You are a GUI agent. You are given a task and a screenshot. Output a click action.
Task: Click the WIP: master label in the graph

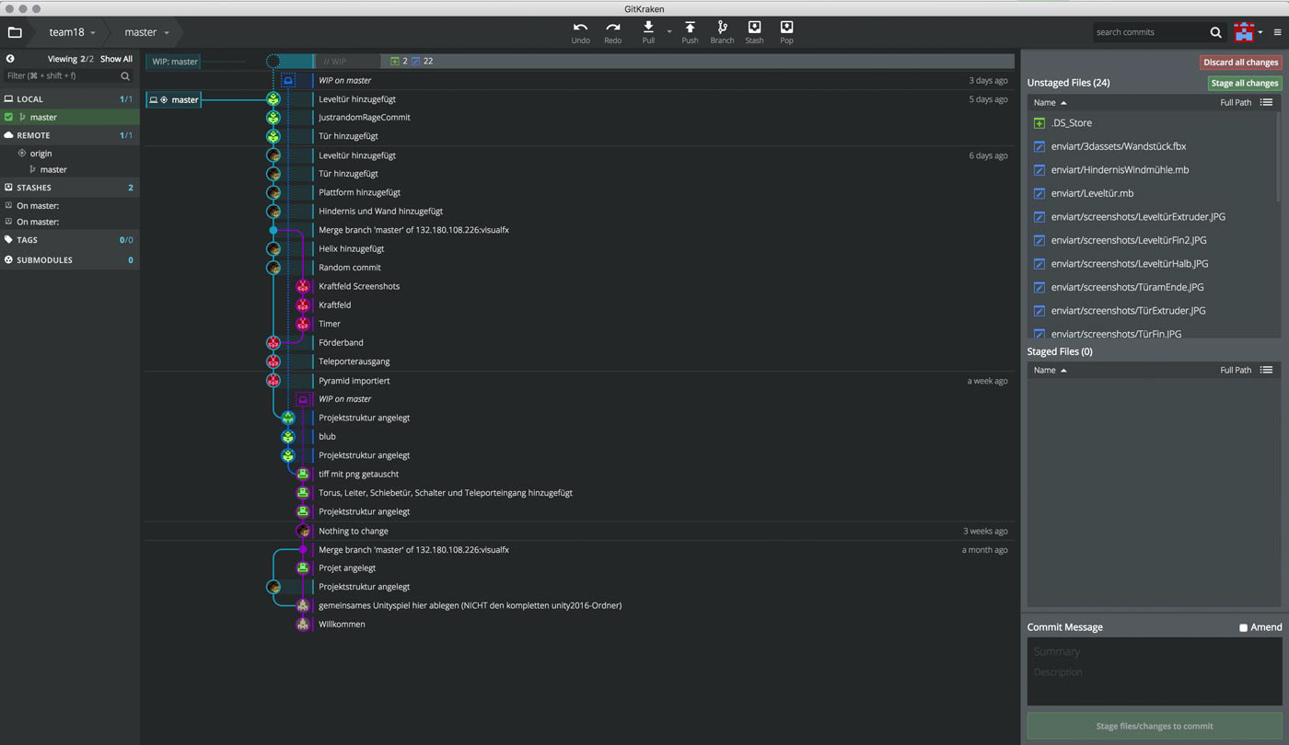tap(174, 62)
